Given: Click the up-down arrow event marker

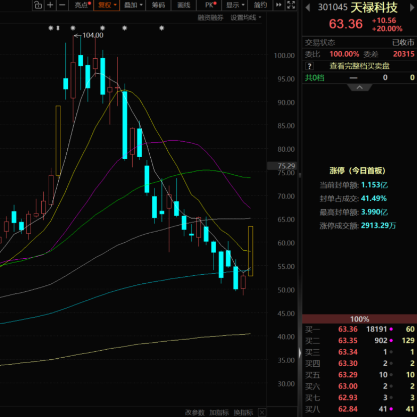Looking at the screenshot, I should tap(58, 28).
